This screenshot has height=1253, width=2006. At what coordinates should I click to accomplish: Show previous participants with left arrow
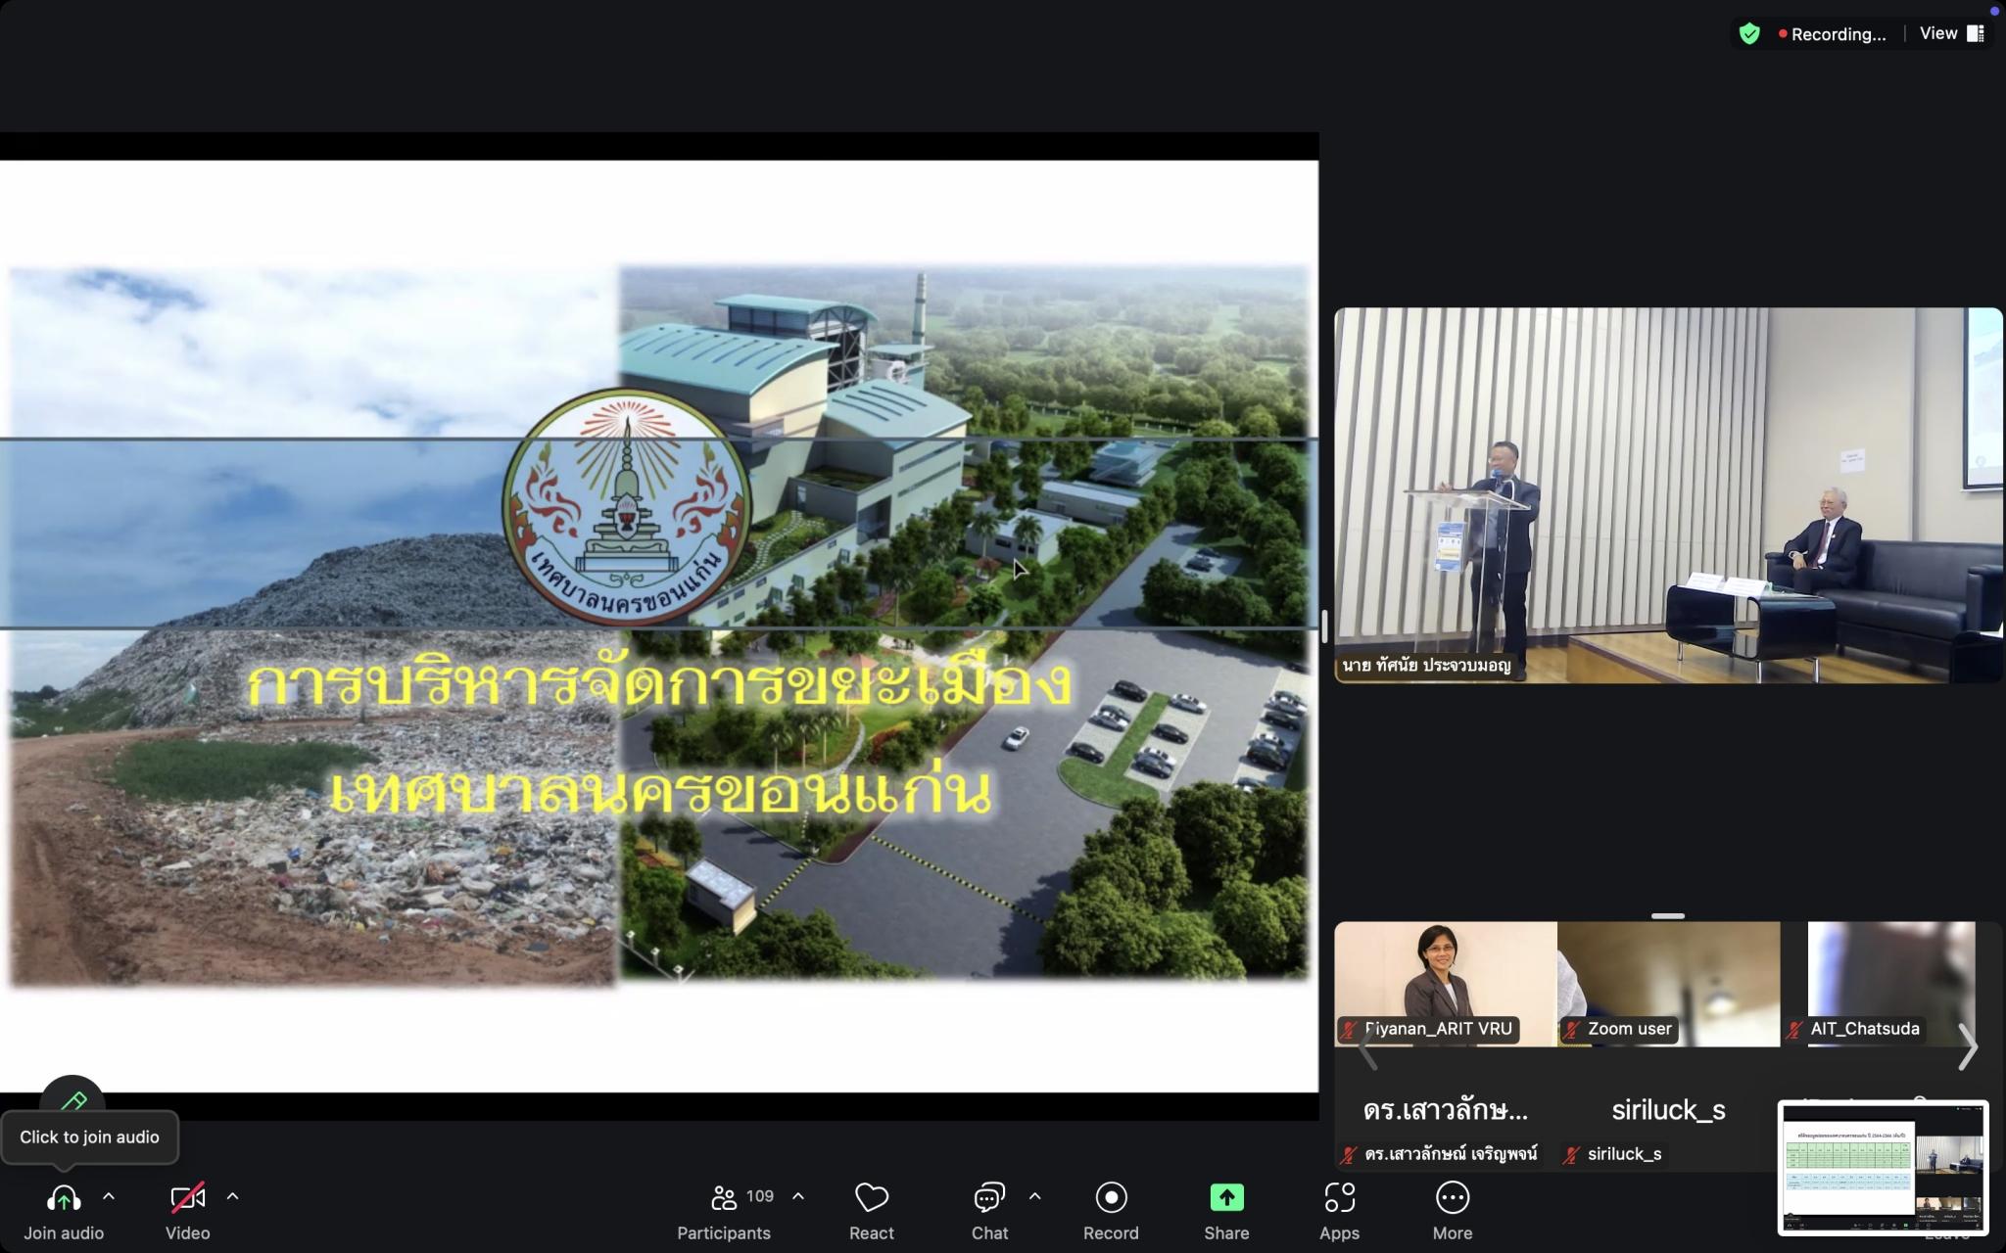point(1368,1047)
